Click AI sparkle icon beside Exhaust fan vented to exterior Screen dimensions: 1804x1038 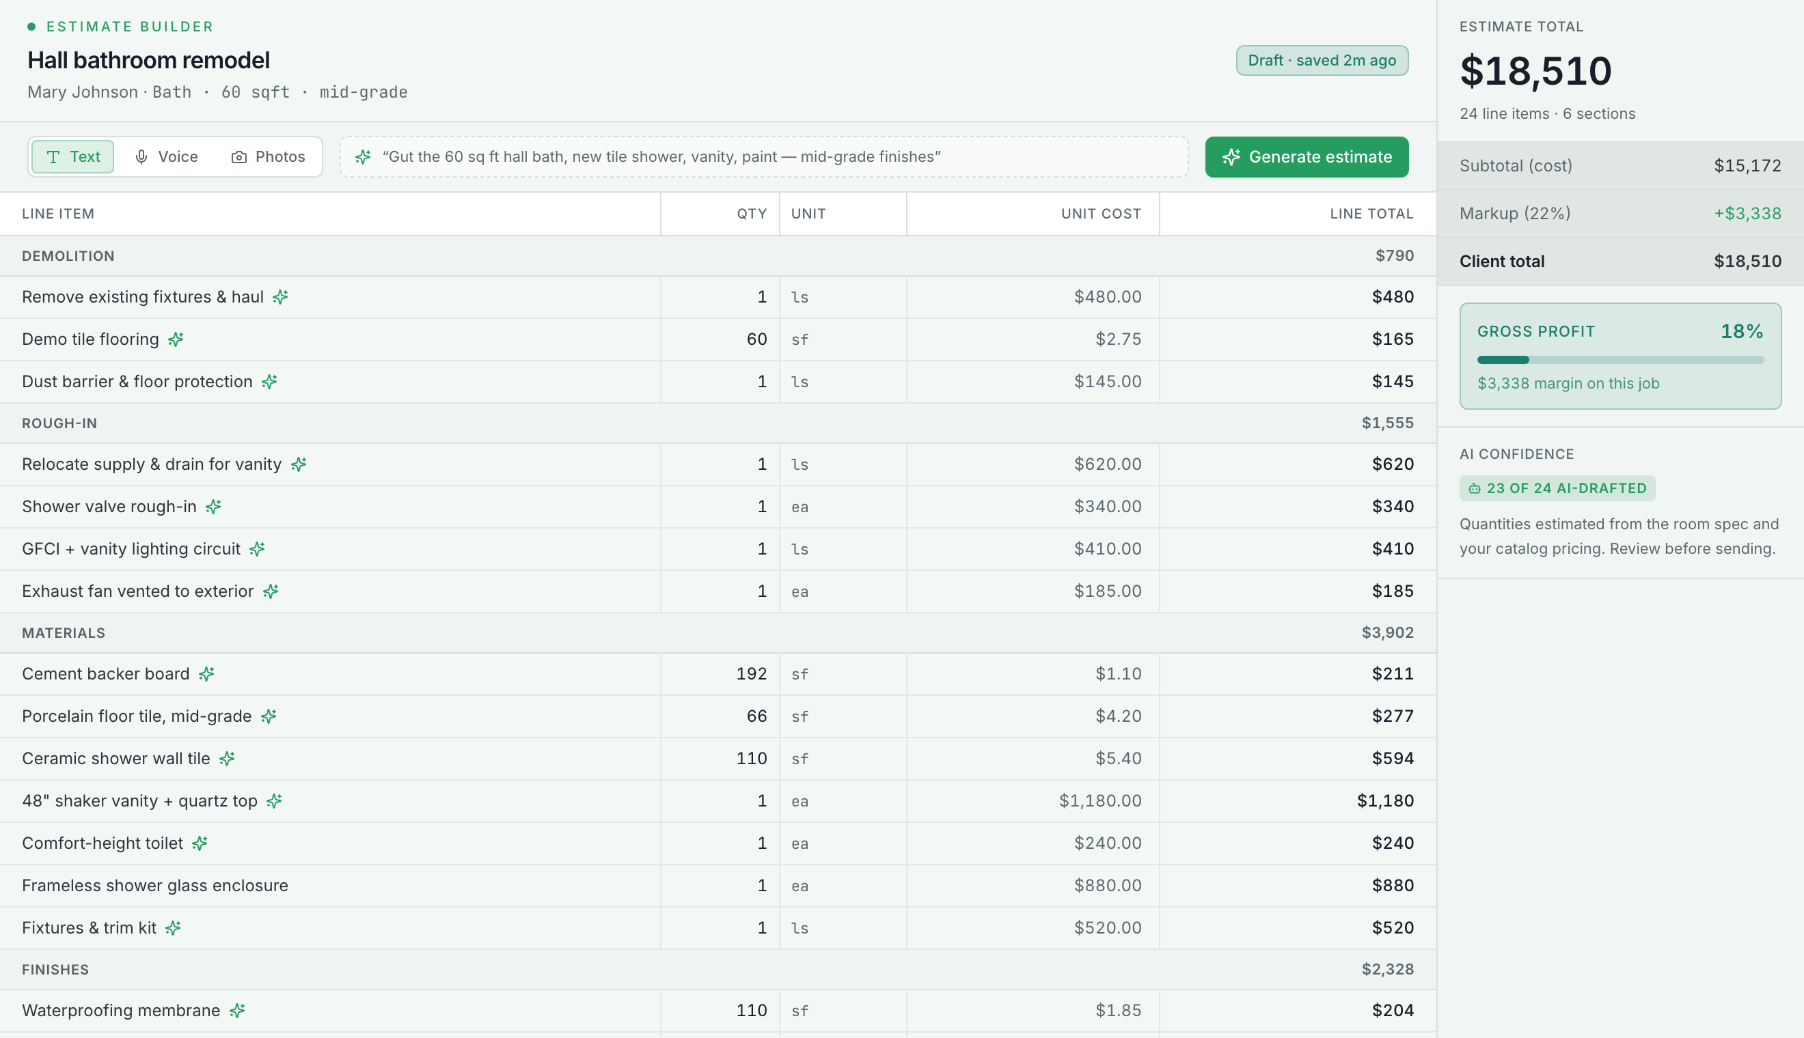pyautogui.click(x=271, y=591)
